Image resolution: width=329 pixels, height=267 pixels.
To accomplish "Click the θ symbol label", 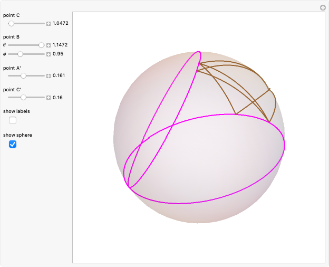I will 4,45.
